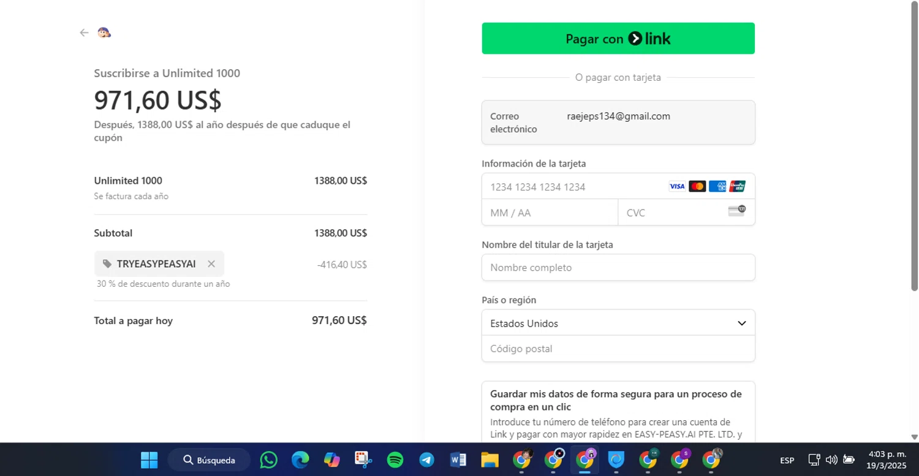Screen dimensions: 919x476
Task: Click the email raejeps134@gmail.com
Action: pyautogui.click(x=618, y=116)
